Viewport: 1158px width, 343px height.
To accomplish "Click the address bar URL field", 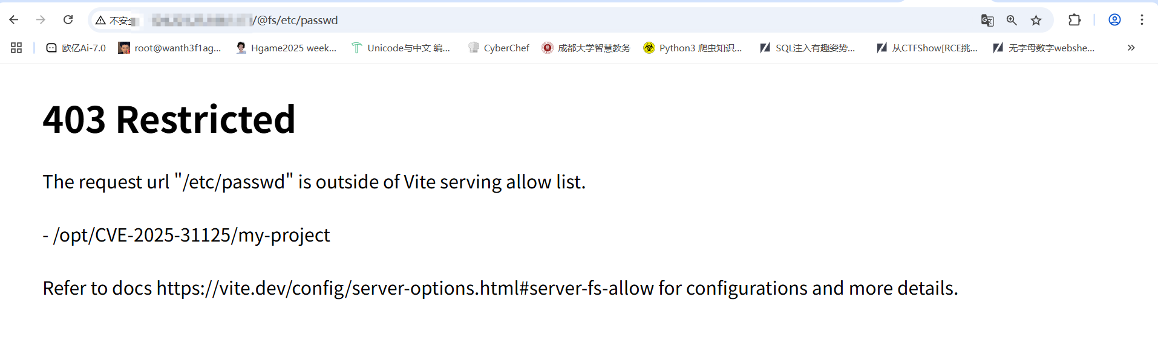I will point(484,21).
